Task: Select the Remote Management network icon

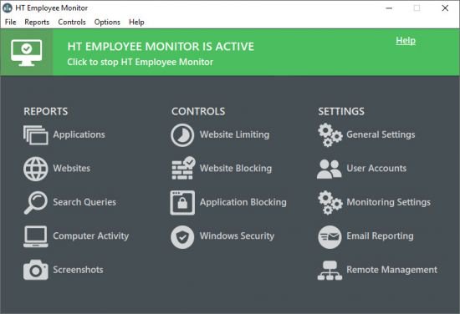Action: pos(330,271)
